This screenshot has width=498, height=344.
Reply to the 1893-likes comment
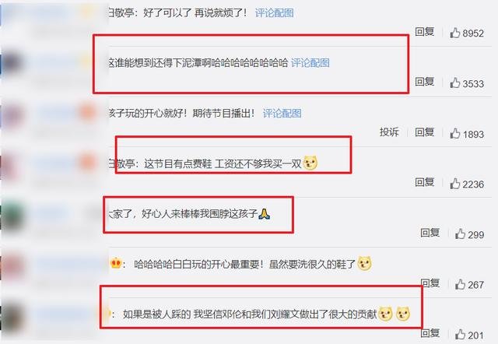coord(425,132)
